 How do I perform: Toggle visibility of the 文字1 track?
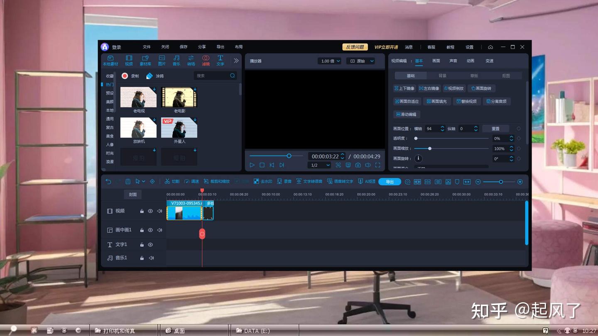coord(150,245)
